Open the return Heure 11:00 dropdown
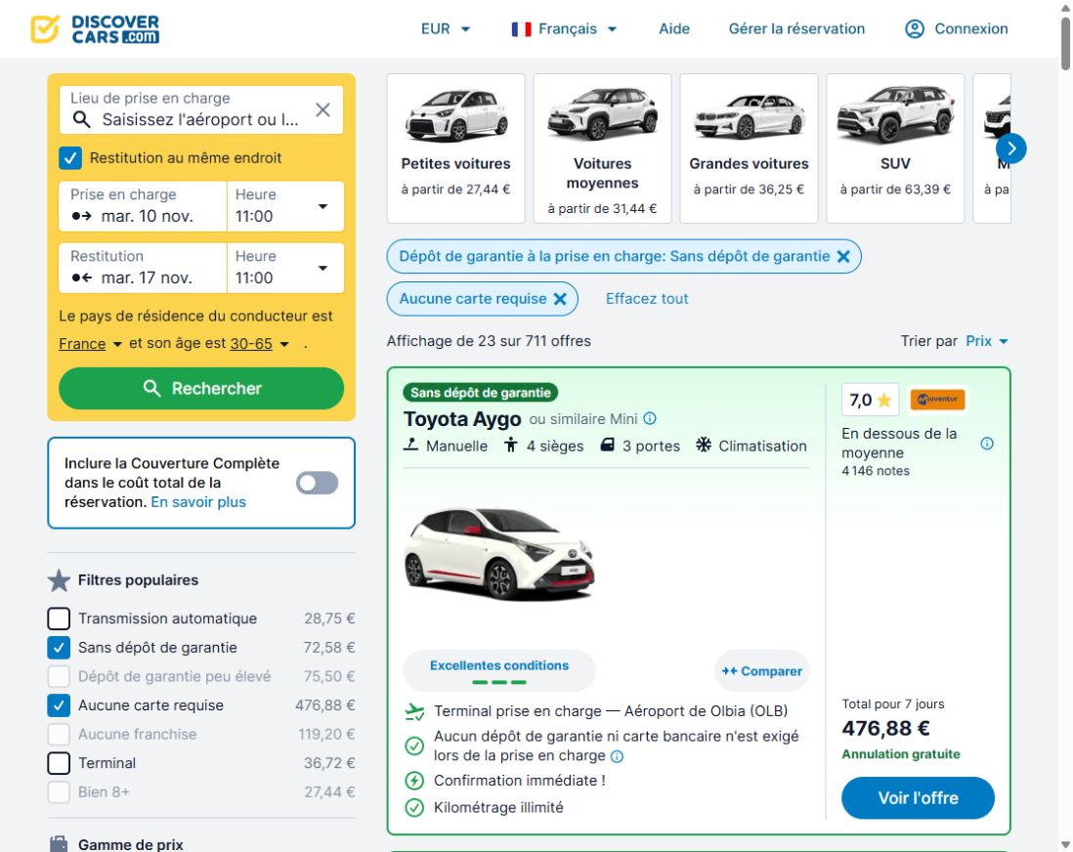Image resolution: width=1073 pixels, height=852 pixels. point(285,268)
